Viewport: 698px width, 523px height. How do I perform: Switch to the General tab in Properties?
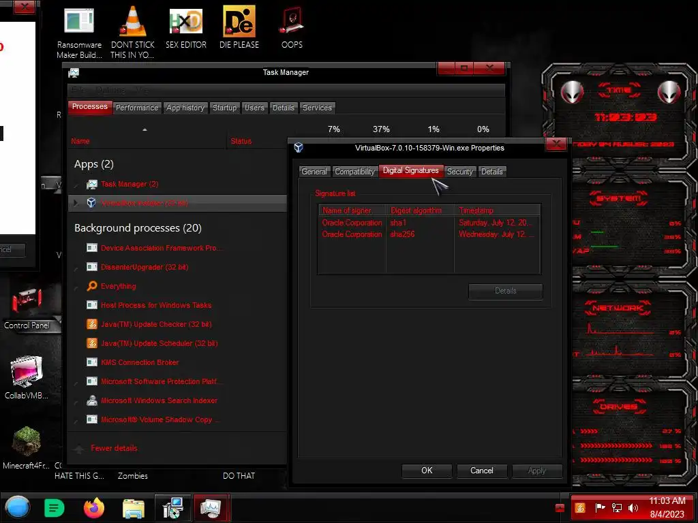click(314, 172)
